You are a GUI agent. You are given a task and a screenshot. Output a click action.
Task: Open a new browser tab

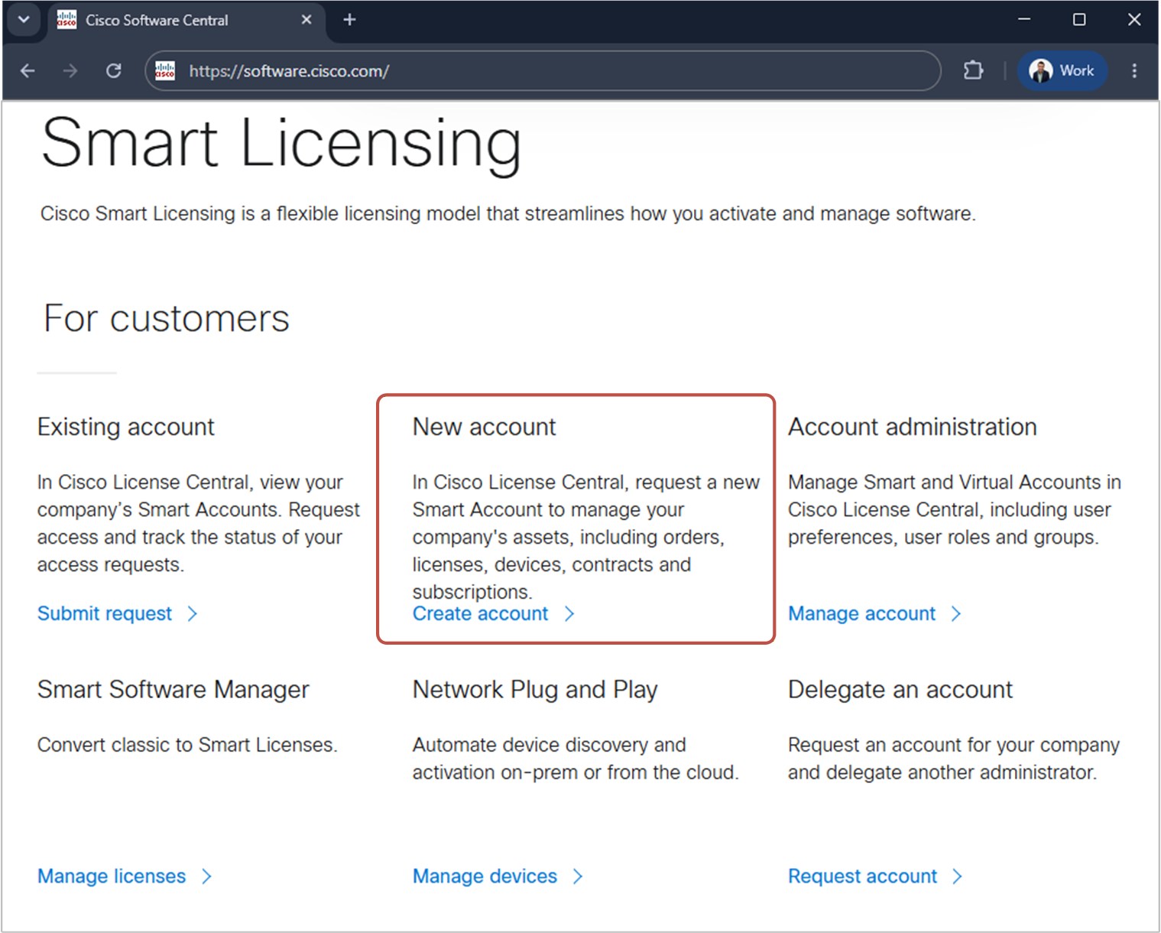pos(349,20)
